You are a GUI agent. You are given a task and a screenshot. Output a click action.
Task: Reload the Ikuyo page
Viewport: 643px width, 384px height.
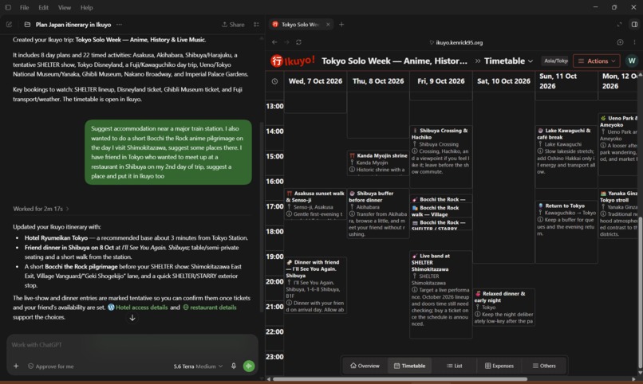point(298,42)
